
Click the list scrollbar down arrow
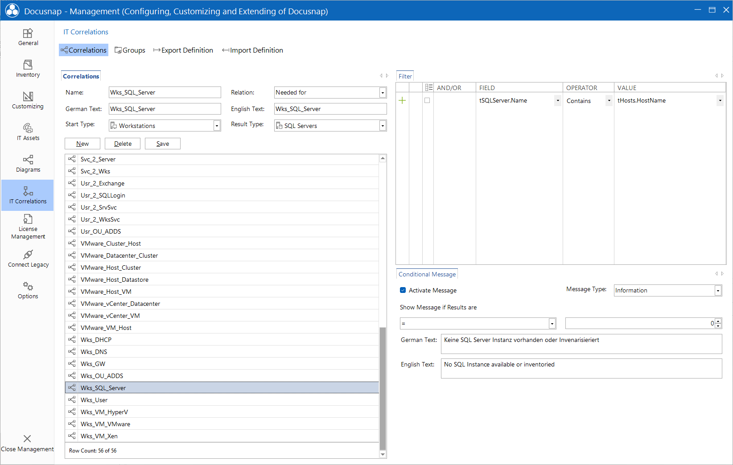click(383, 454)
